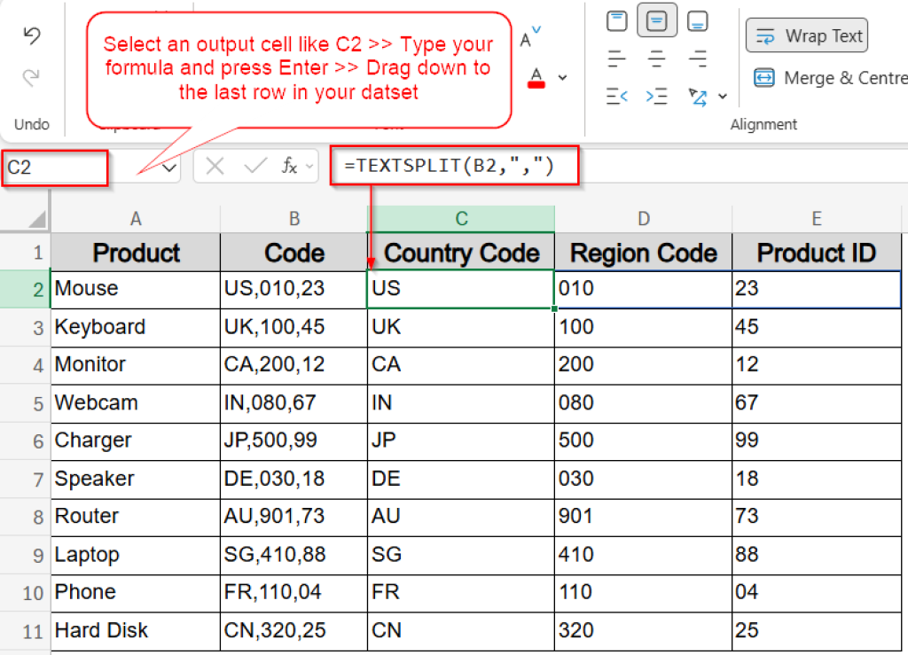Select the Align Left icon

[616, 58]
